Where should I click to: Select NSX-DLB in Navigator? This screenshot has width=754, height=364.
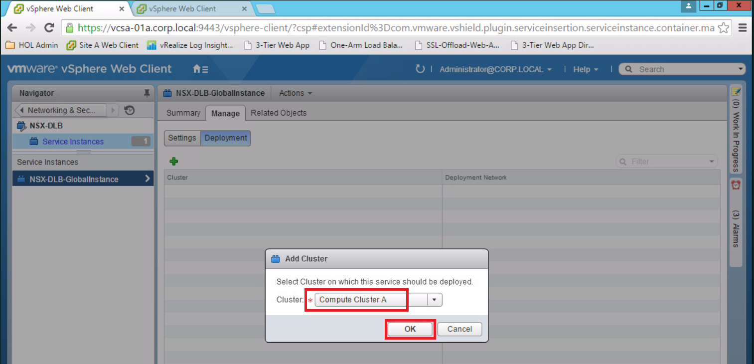[x=46, y=126]
